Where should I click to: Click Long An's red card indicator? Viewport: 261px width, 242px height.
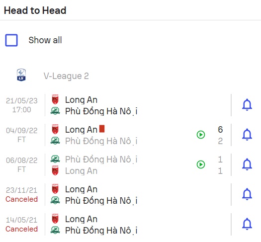point(102,129)
